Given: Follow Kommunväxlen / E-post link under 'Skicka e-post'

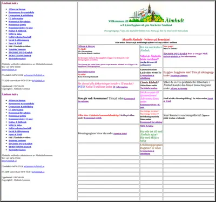Looking at the screenshot, I should click(150, 106).
